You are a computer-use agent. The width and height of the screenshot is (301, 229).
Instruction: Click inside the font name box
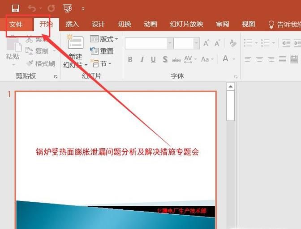coord(146,43)
